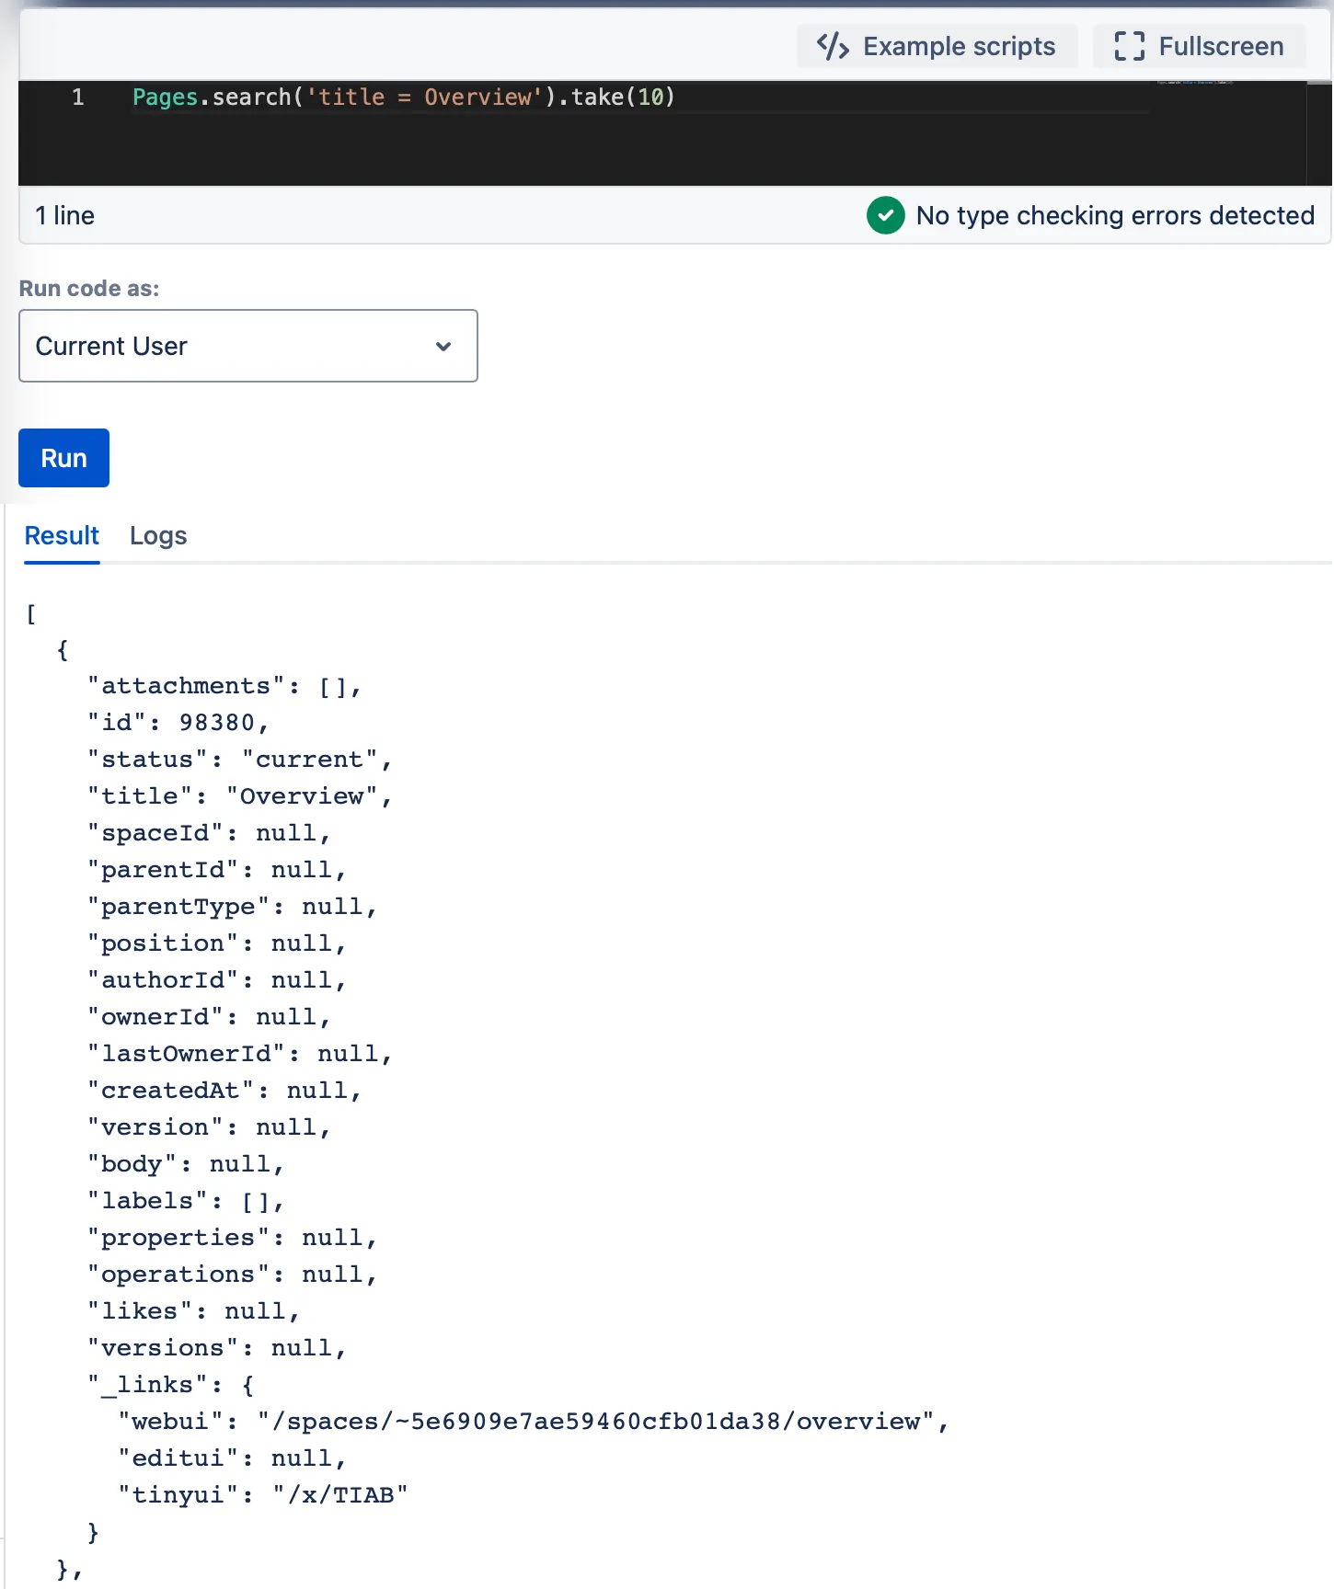Click the "editui": null line
The height and width of the screenshot is (1589, 1334).
click(233, 1458)
